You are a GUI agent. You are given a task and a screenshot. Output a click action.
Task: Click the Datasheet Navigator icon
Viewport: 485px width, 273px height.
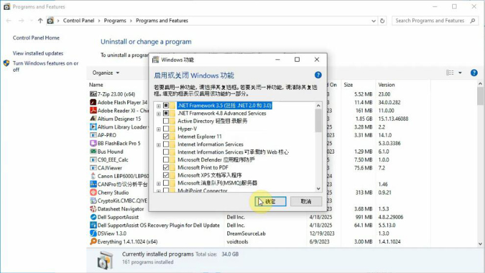click(93, 209)
